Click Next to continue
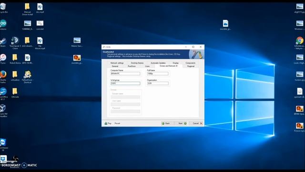Image resolution: width=305 pixels, height=172 pixels. click(x=182, y=123)
